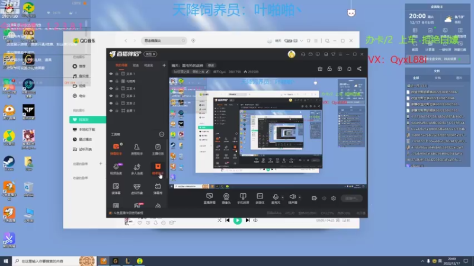Viewport: 474px width, 266px height.
Task: Click the start streaming button
Action: point(351,198)
